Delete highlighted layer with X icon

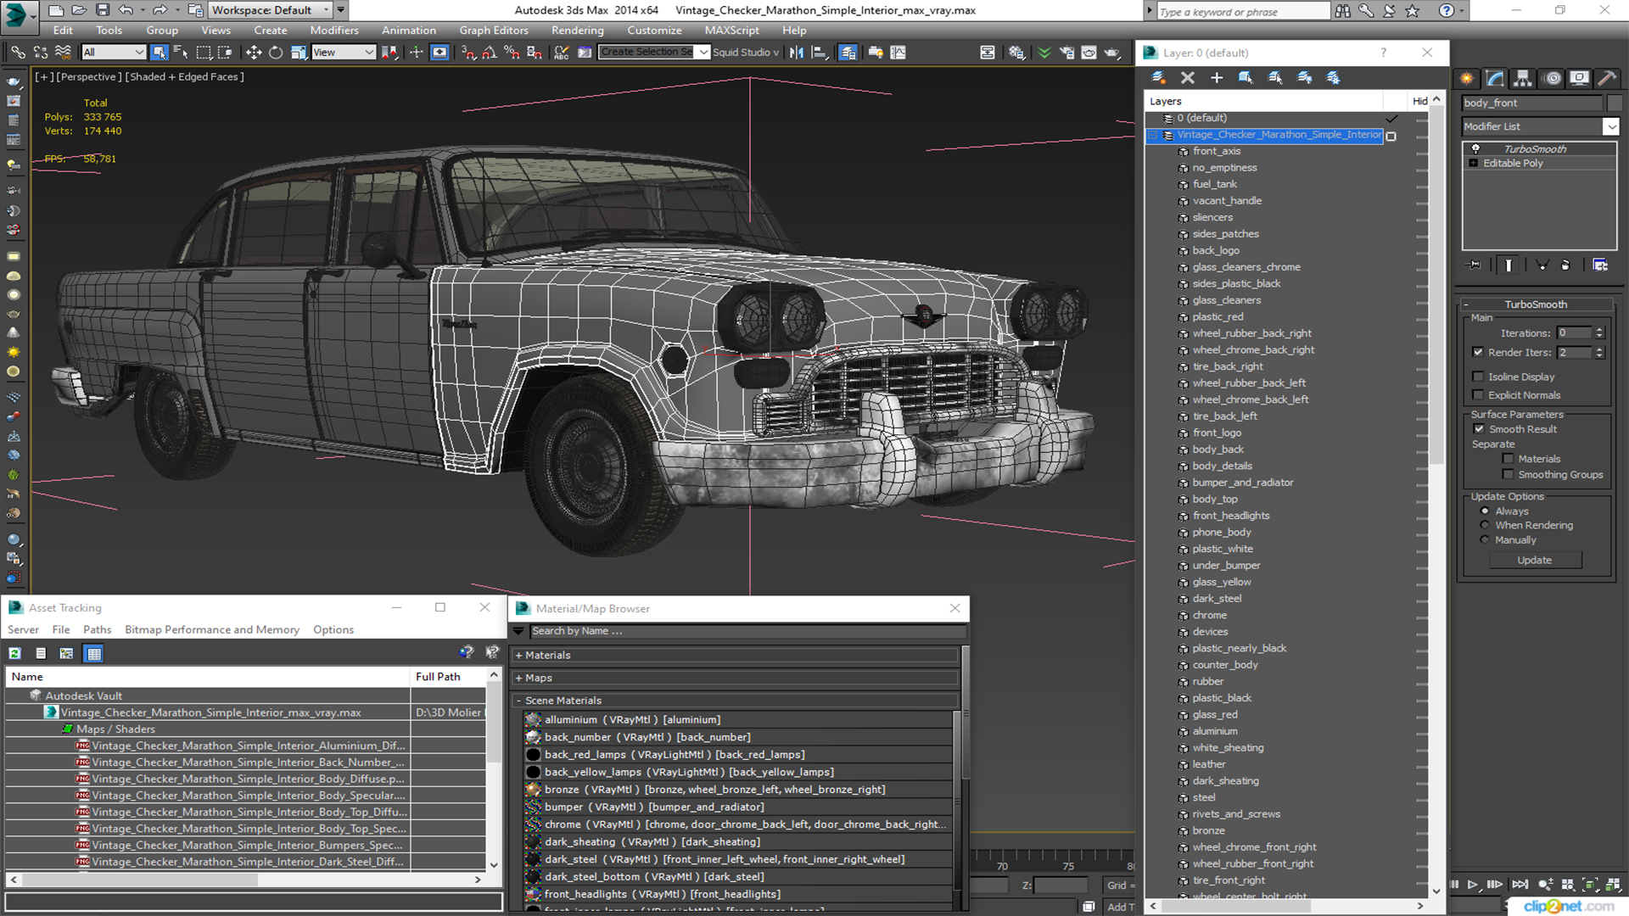(x=1188, y=77)
